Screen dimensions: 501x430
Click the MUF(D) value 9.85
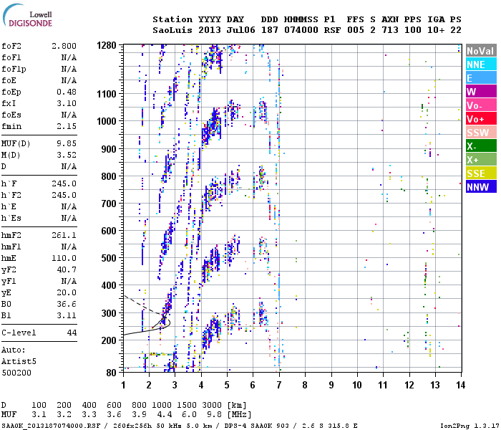pyautogui.click(x=67, y=143)
